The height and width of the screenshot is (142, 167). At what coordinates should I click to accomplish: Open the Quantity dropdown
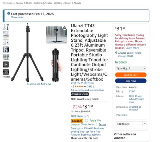tap(131, 68)
